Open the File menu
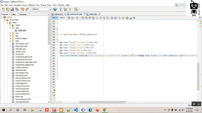The height and width of the screenshot is (113, 202). (x=2, y=5)
